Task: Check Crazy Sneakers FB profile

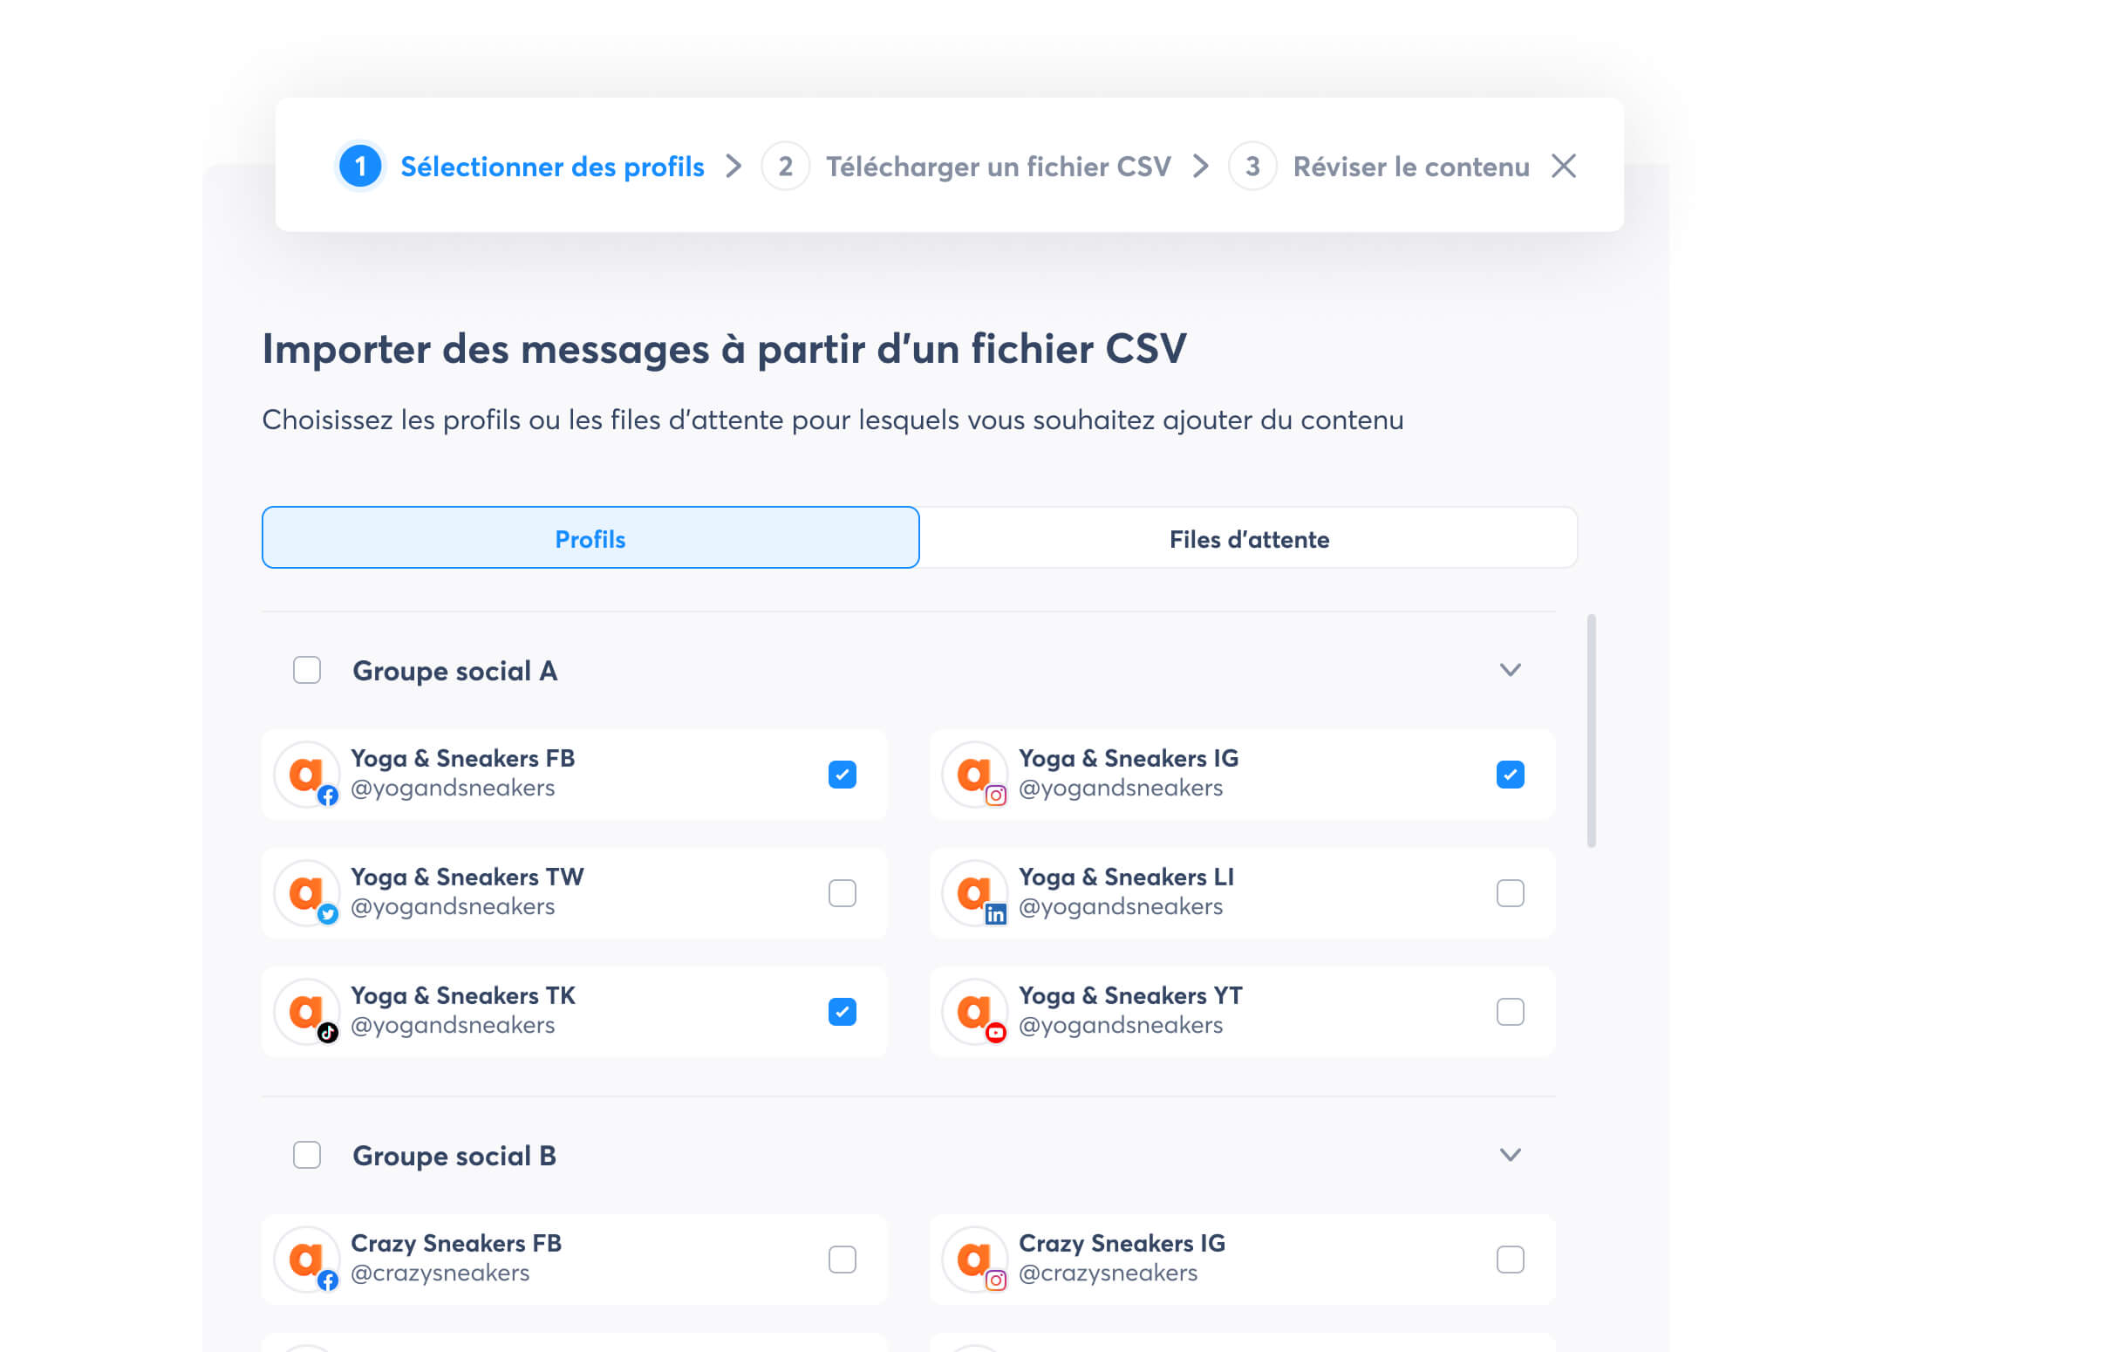Action: pyautogui.click(x=843, y=1260)
